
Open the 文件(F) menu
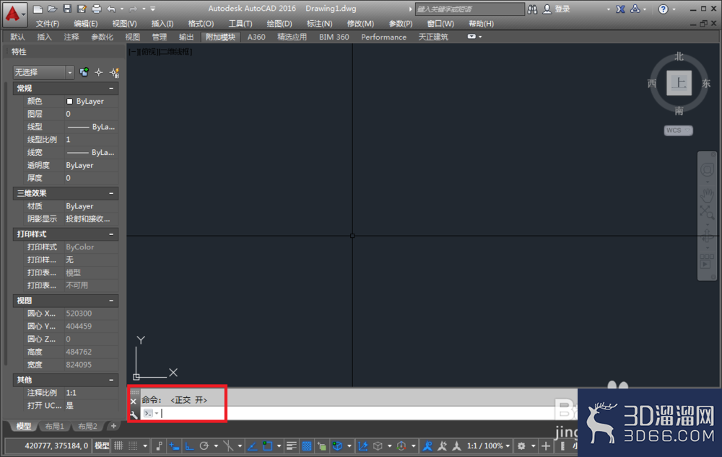point(48,24)
